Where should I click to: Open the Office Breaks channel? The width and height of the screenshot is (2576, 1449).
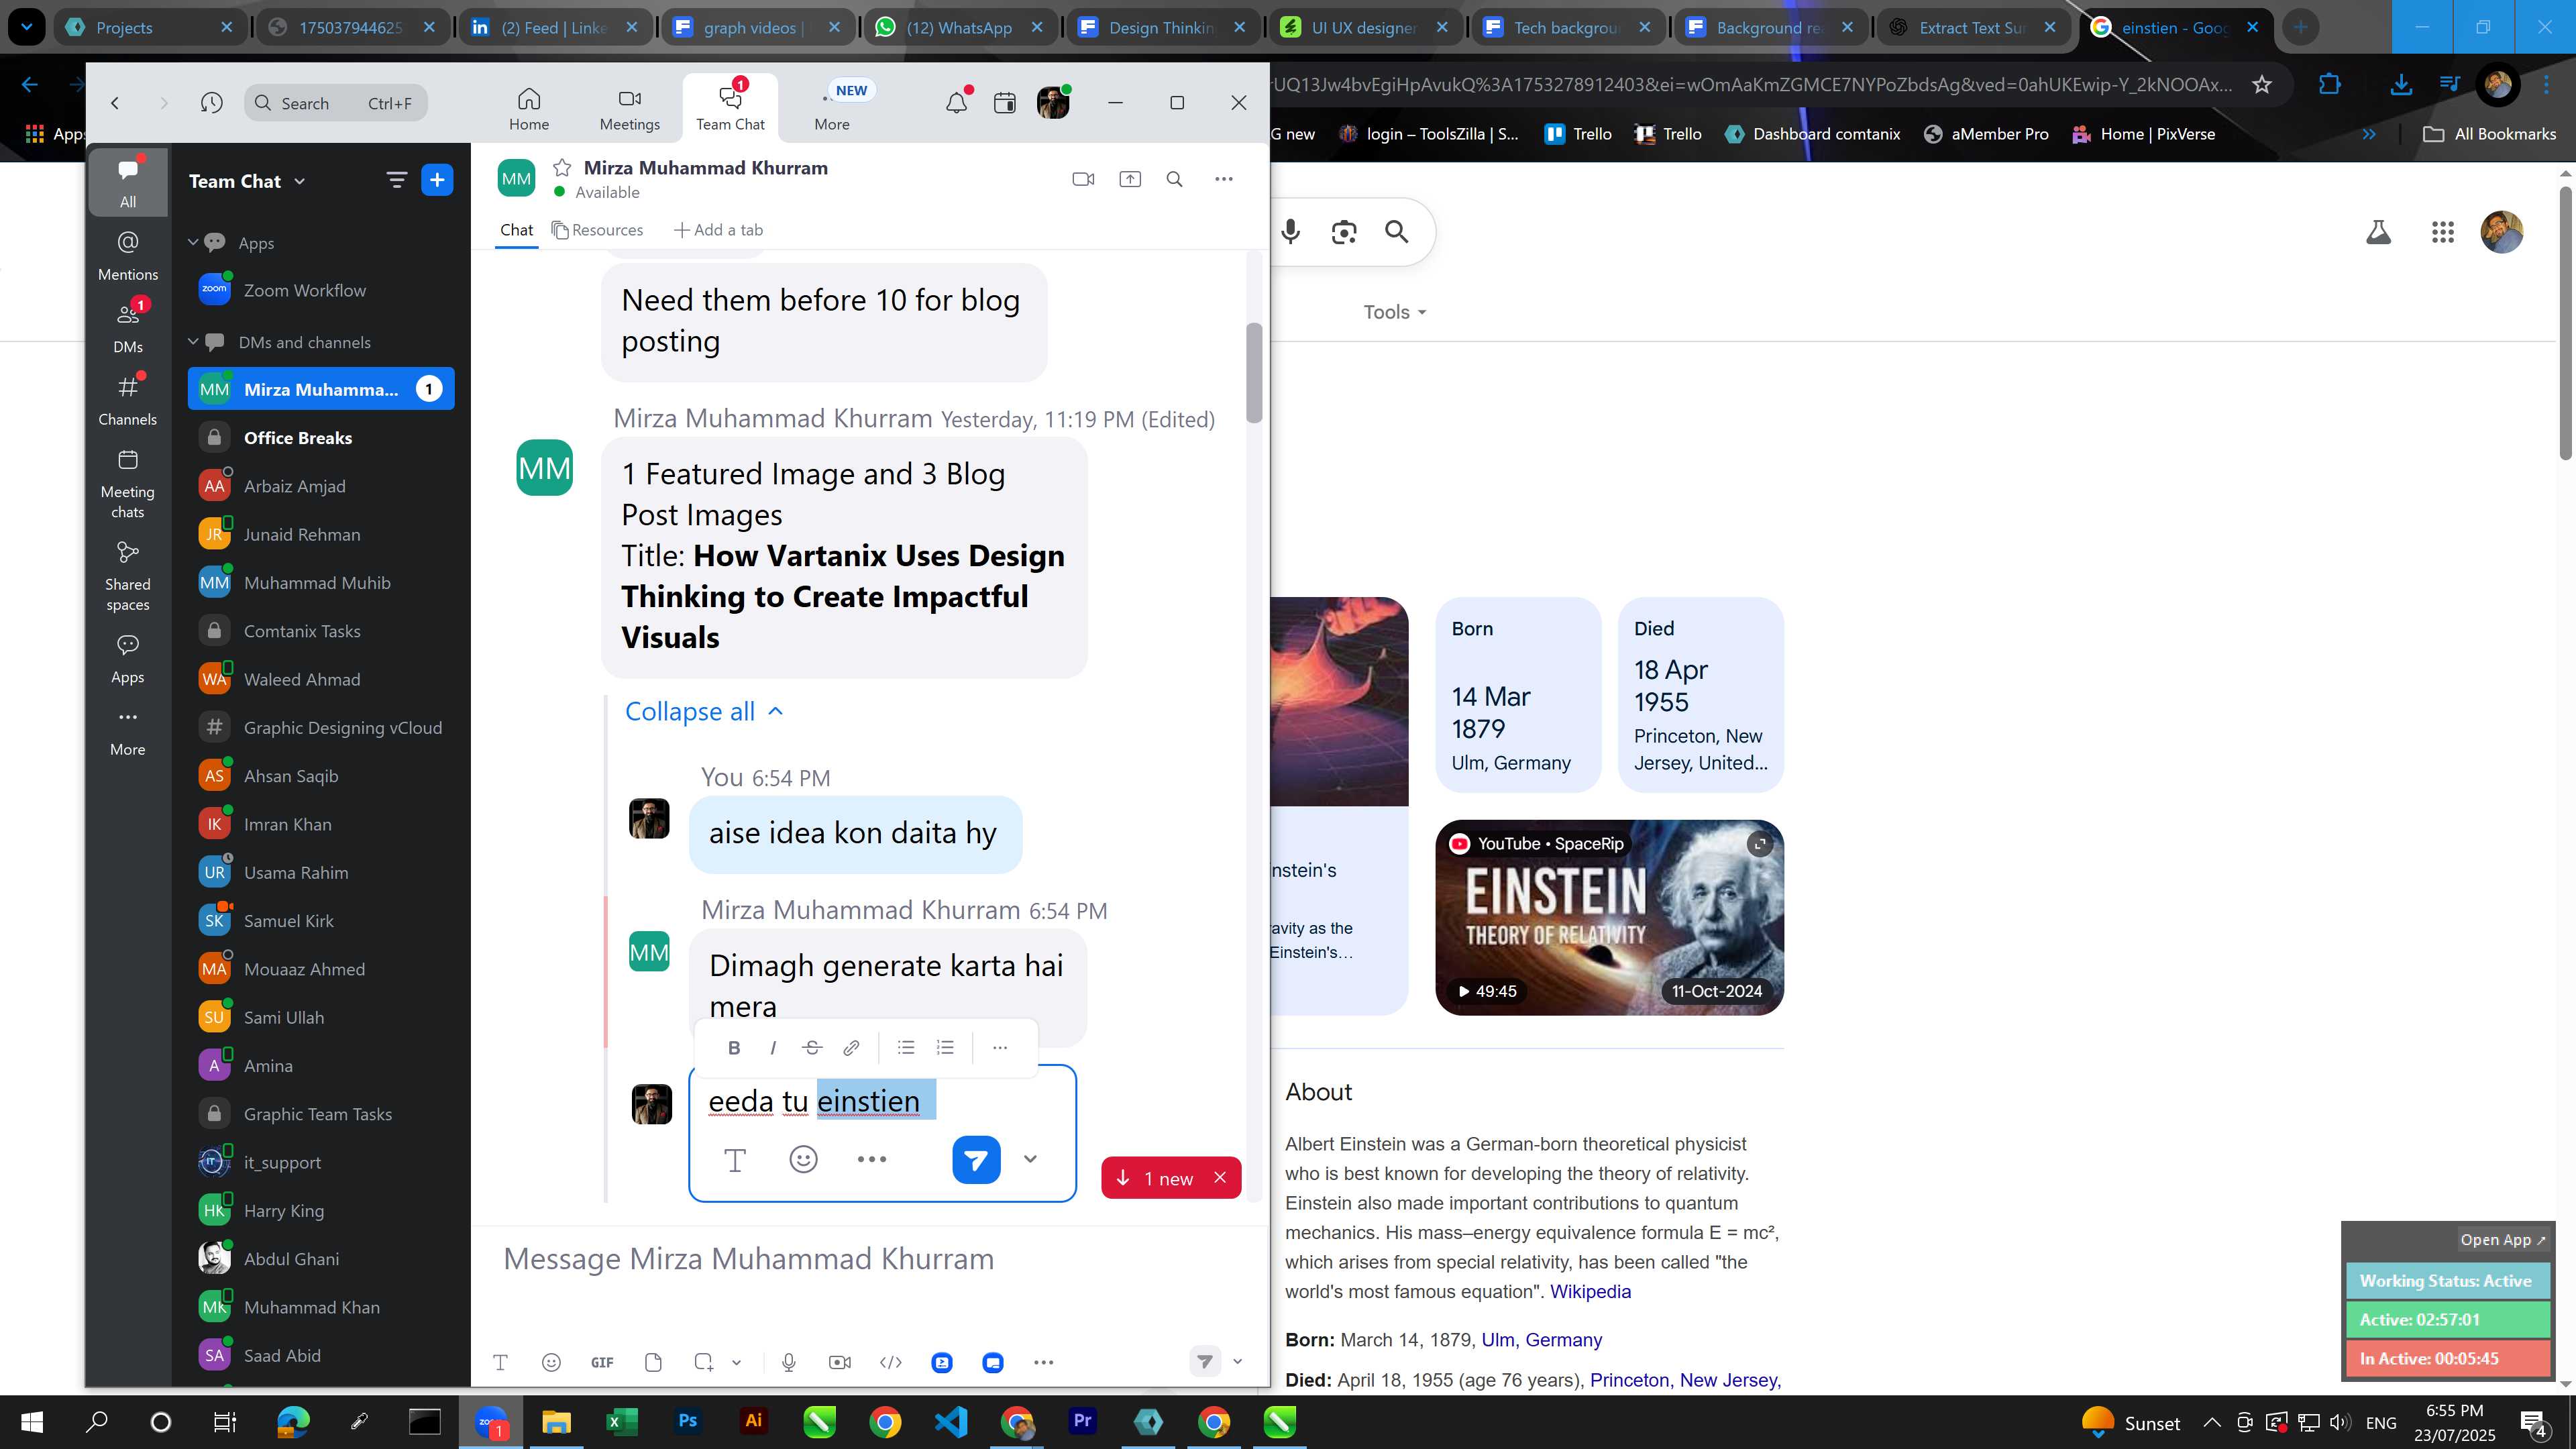point(321,437)
